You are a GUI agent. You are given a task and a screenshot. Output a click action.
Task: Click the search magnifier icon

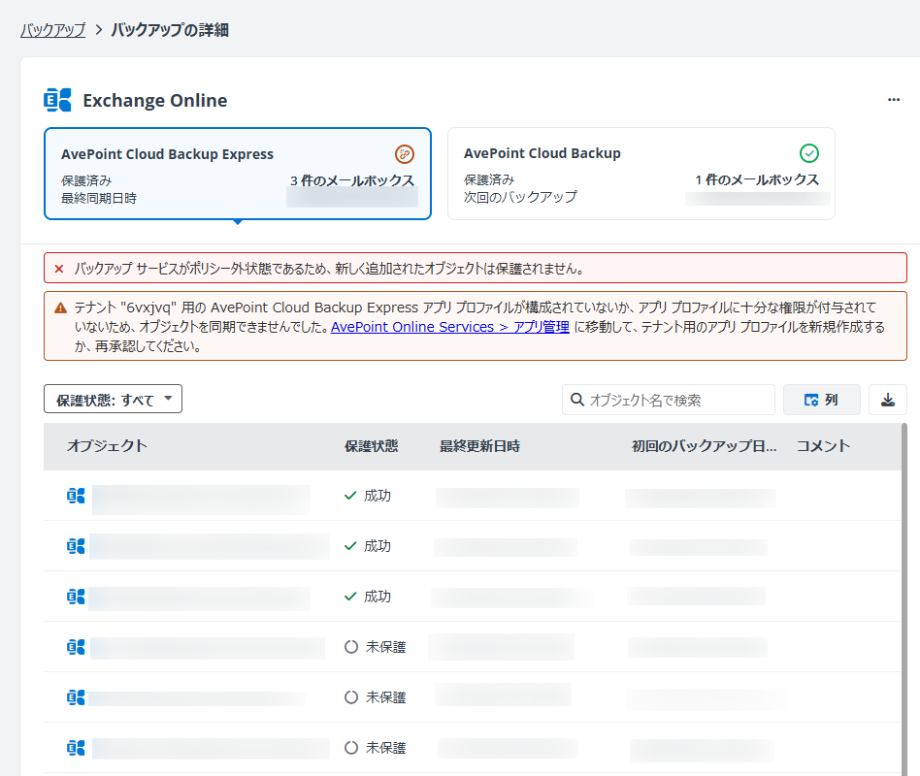577,400
